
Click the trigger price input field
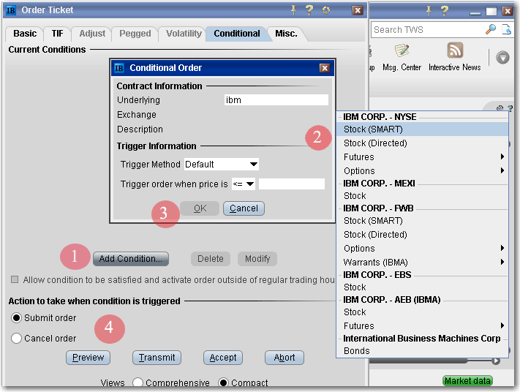coord(292,184)
